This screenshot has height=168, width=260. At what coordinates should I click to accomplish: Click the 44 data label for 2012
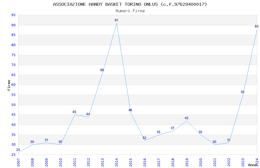click(x=88, y=114)
